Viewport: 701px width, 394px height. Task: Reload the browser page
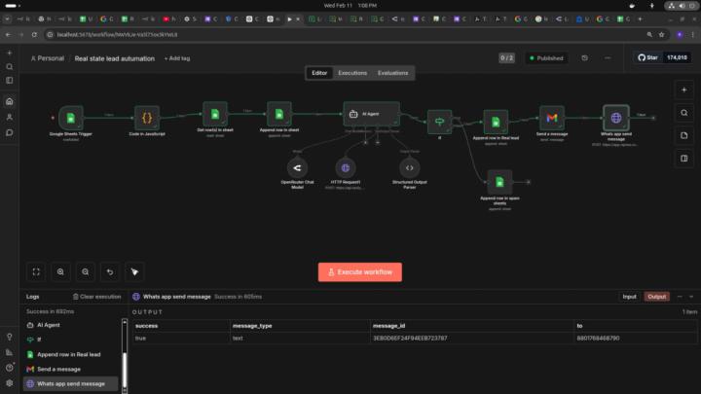[x=34, y=34]
